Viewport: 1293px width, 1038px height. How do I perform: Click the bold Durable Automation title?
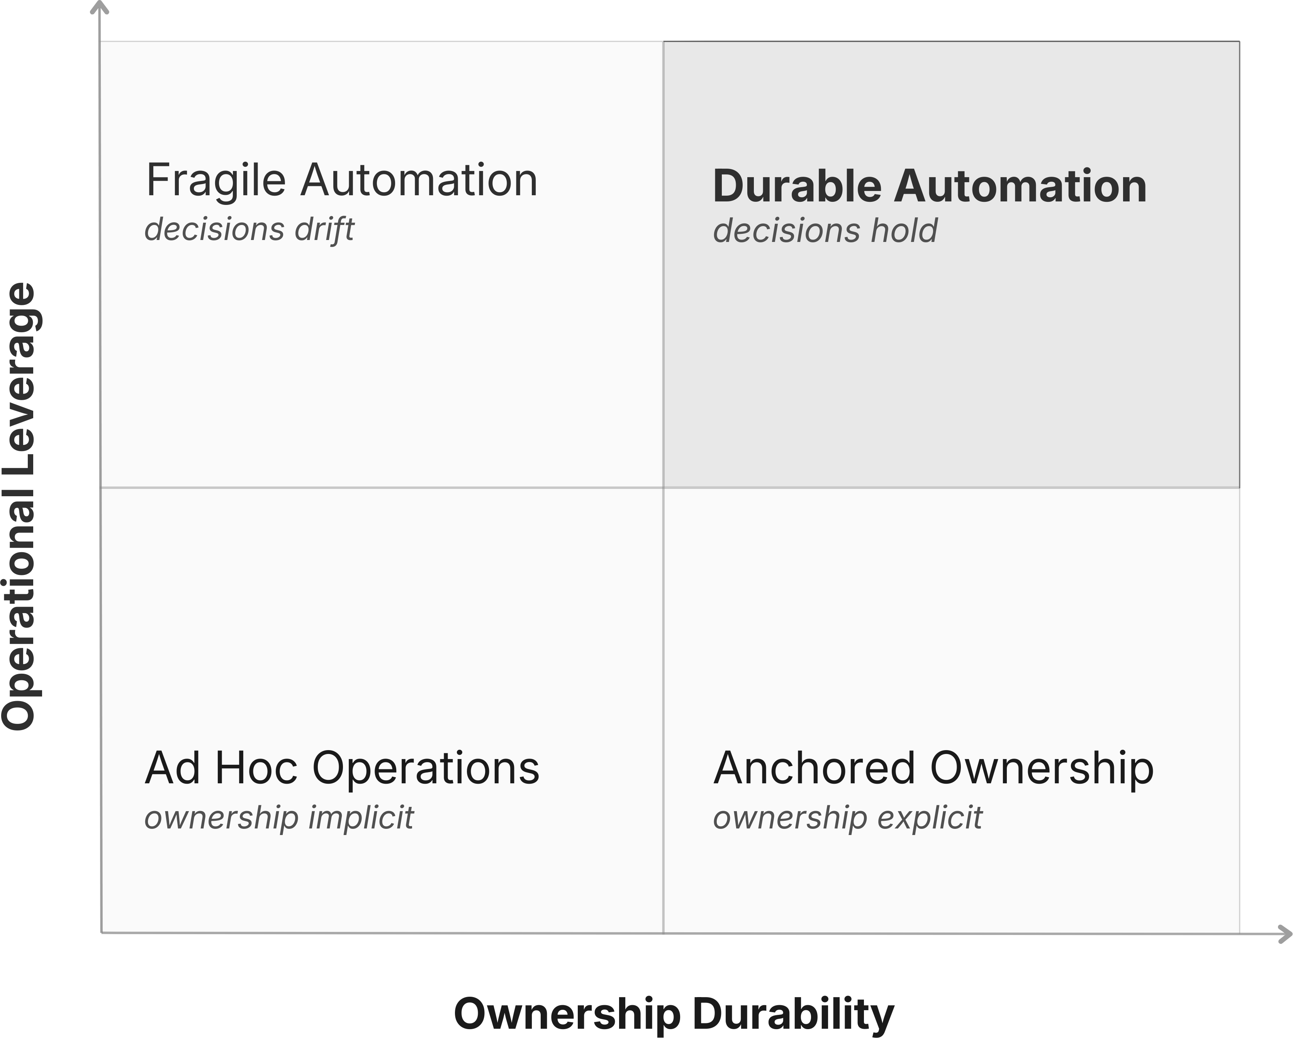point(929,186)
